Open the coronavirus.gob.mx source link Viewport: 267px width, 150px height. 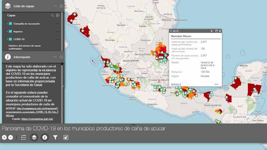coord(37,119)
